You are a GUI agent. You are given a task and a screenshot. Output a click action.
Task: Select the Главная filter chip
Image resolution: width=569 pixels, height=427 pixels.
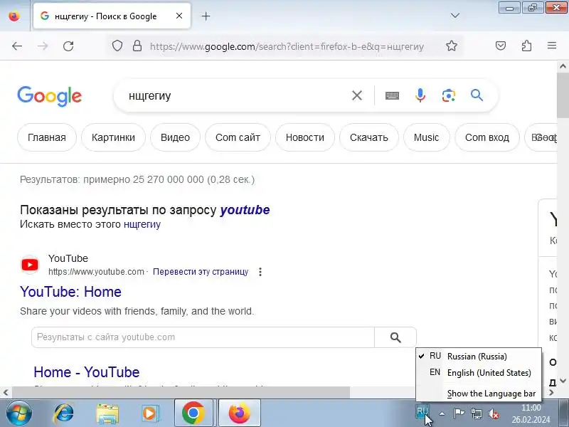coord(47,137)
